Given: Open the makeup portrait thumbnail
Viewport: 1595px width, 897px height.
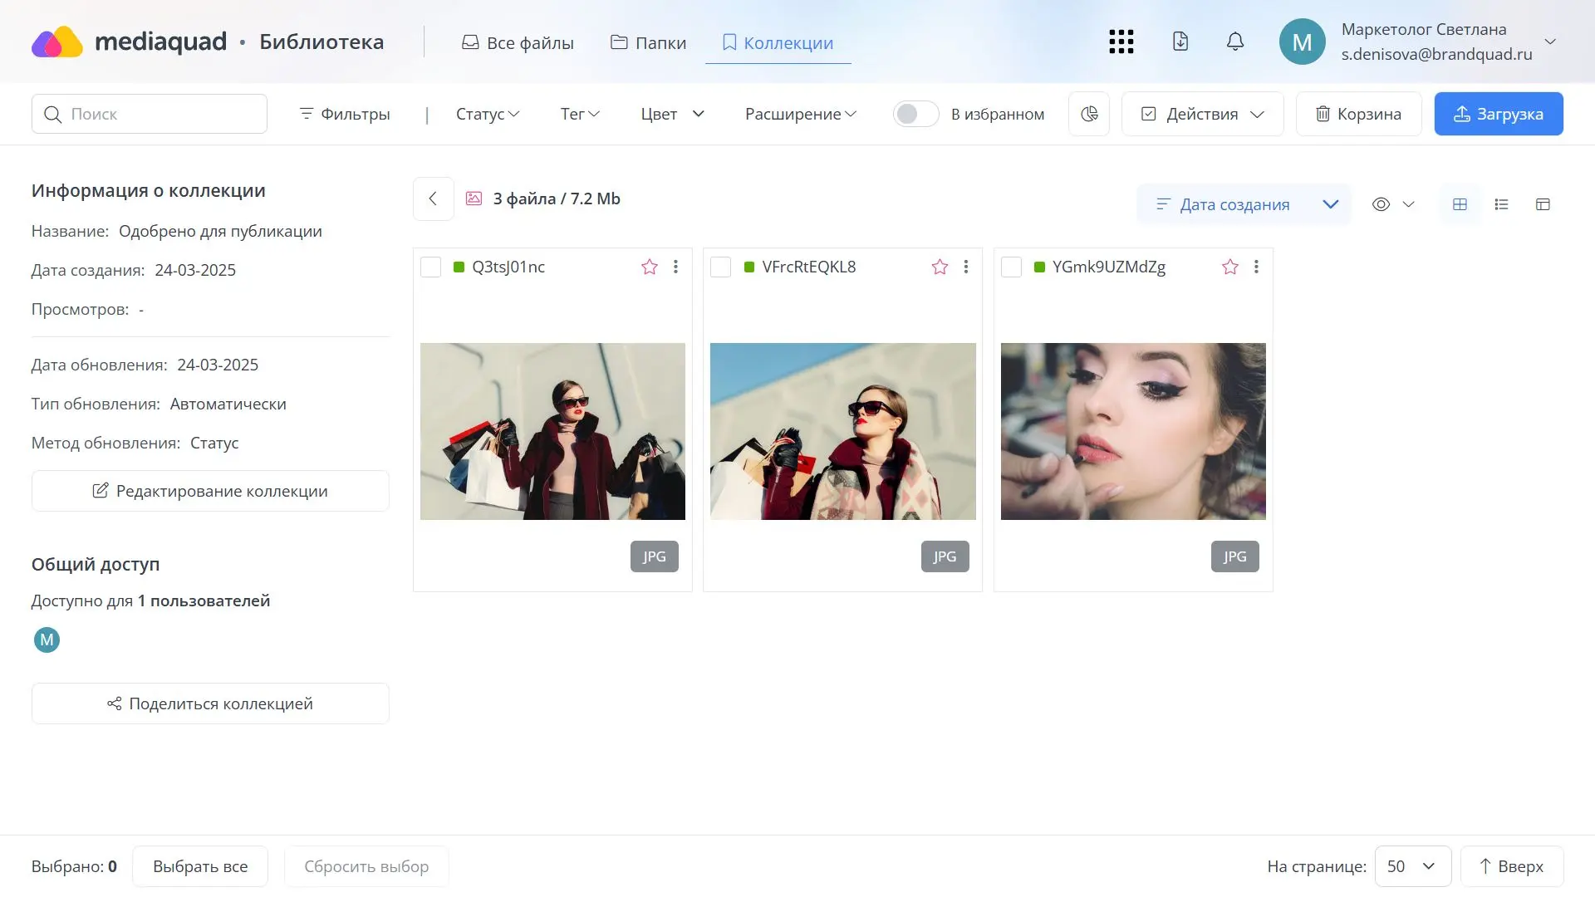Looking at the screenshot, I should (1133, 431).
